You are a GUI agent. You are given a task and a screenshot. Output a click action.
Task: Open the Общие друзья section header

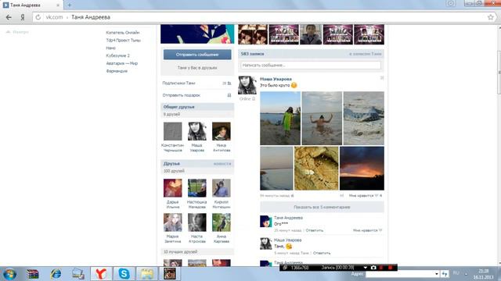tap(197, 107)
